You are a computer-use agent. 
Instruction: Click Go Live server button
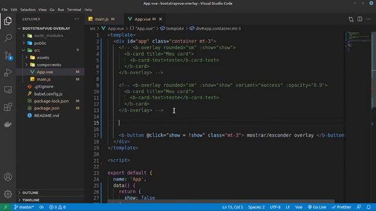[317, 207]
